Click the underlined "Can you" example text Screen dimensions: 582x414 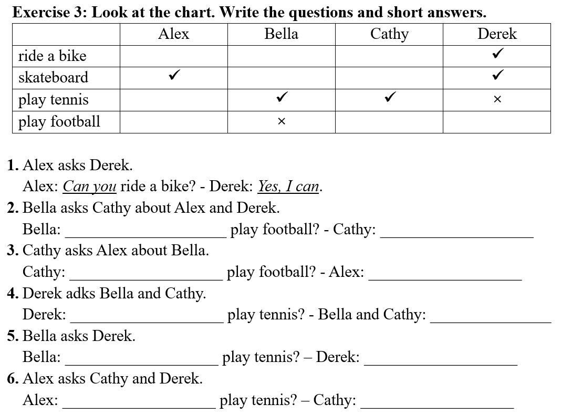tap(89, 187)
